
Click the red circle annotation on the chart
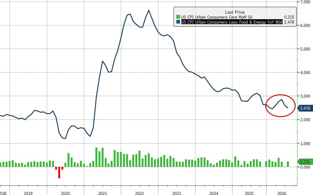click(280, 106)
